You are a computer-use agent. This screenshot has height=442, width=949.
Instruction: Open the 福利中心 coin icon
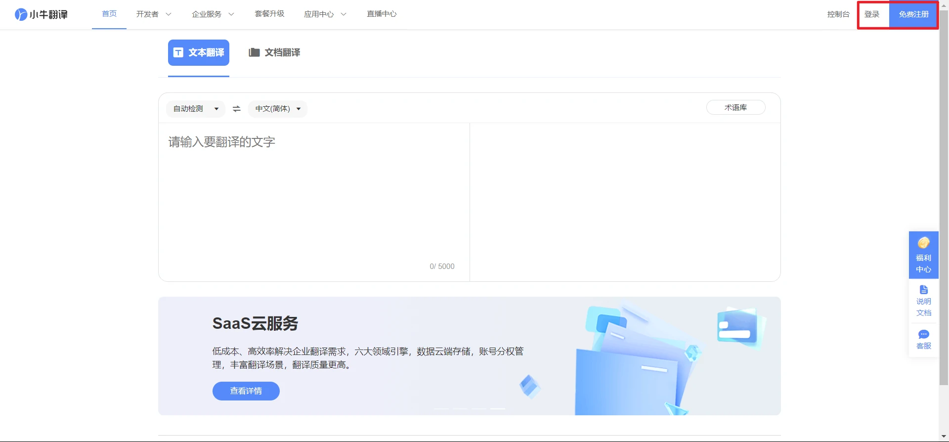pyautogui.click(x=923, y=243)
